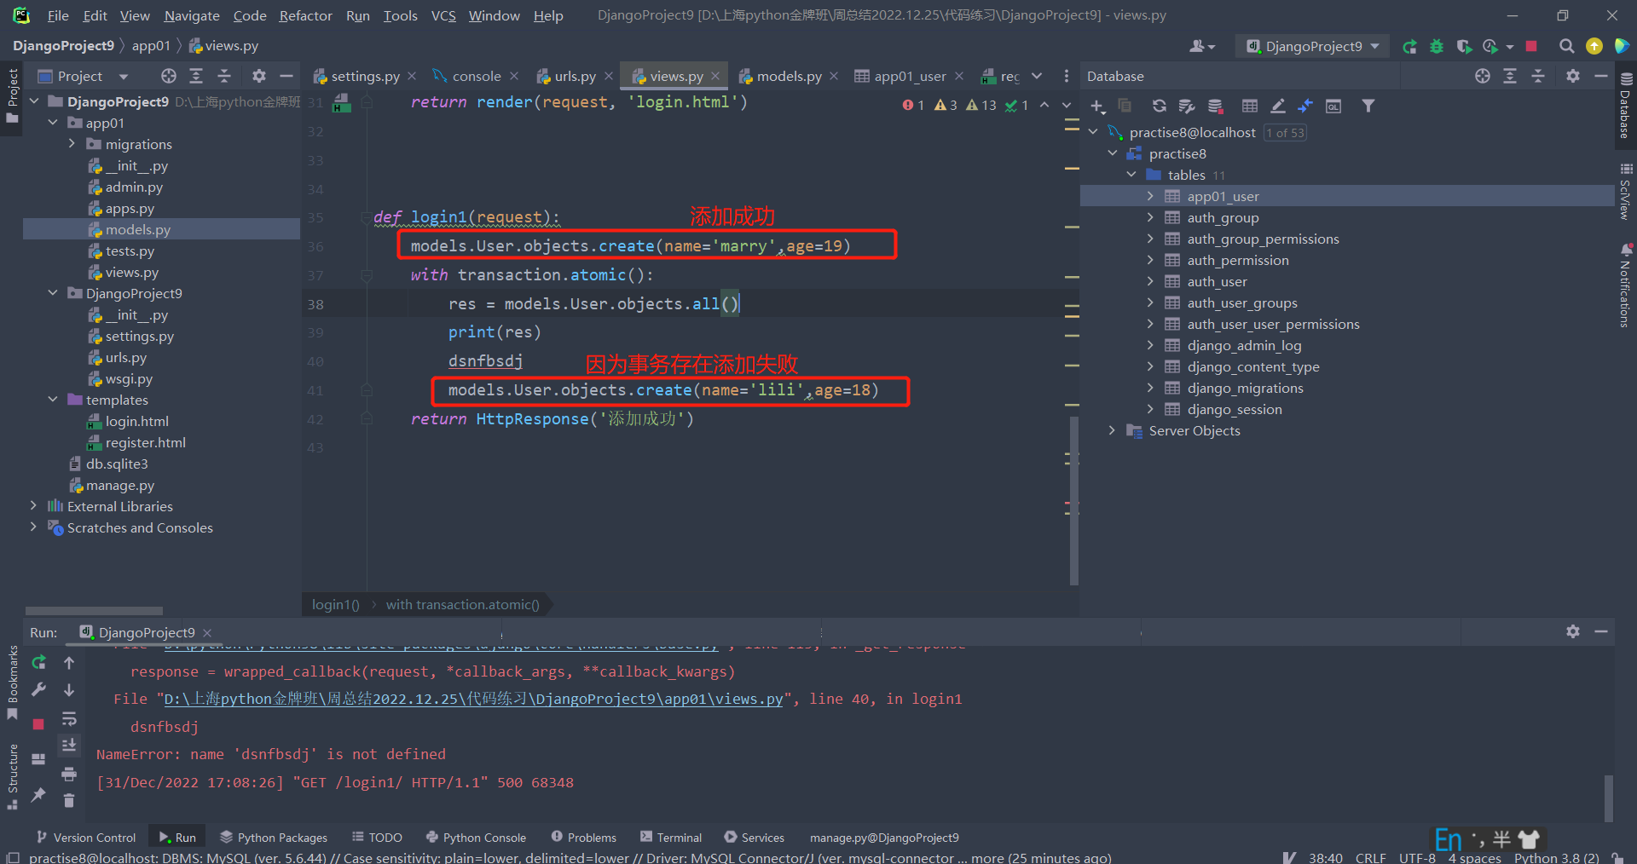The height and width of the screenshot is (864, 1637).
Task: Collapse the app01 folder
Action: point(53,123)
